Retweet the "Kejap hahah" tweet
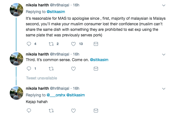Screen dimensions: 177x115 click(51, 111)
